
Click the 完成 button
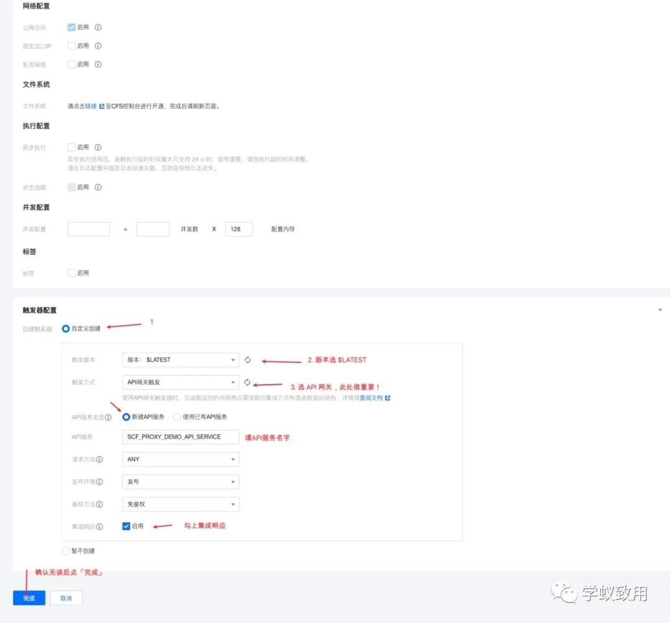pyautogui.click(x=29, y=598)
